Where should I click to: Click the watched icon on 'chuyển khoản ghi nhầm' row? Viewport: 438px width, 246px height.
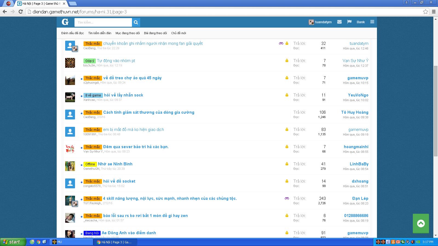tap(281, 43)
